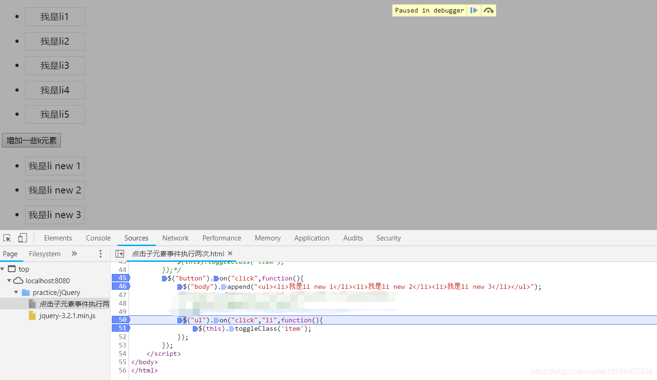Remove breakpoint on line 51
This screenshot has height=380, width=657.
pos(121,328)
